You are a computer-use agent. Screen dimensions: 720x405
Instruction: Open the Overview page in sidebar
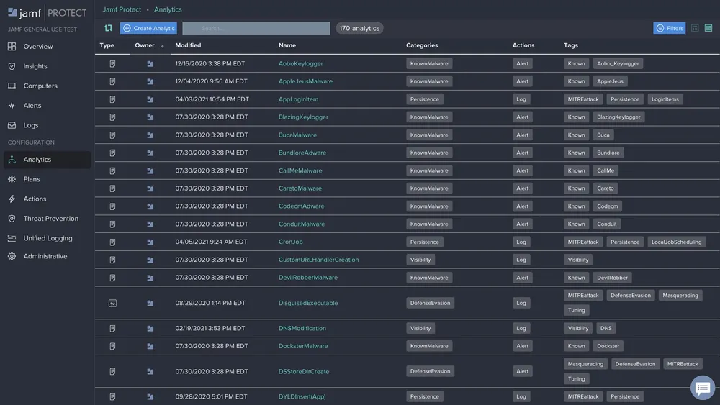pyautogui.click(x=37, y=47)
